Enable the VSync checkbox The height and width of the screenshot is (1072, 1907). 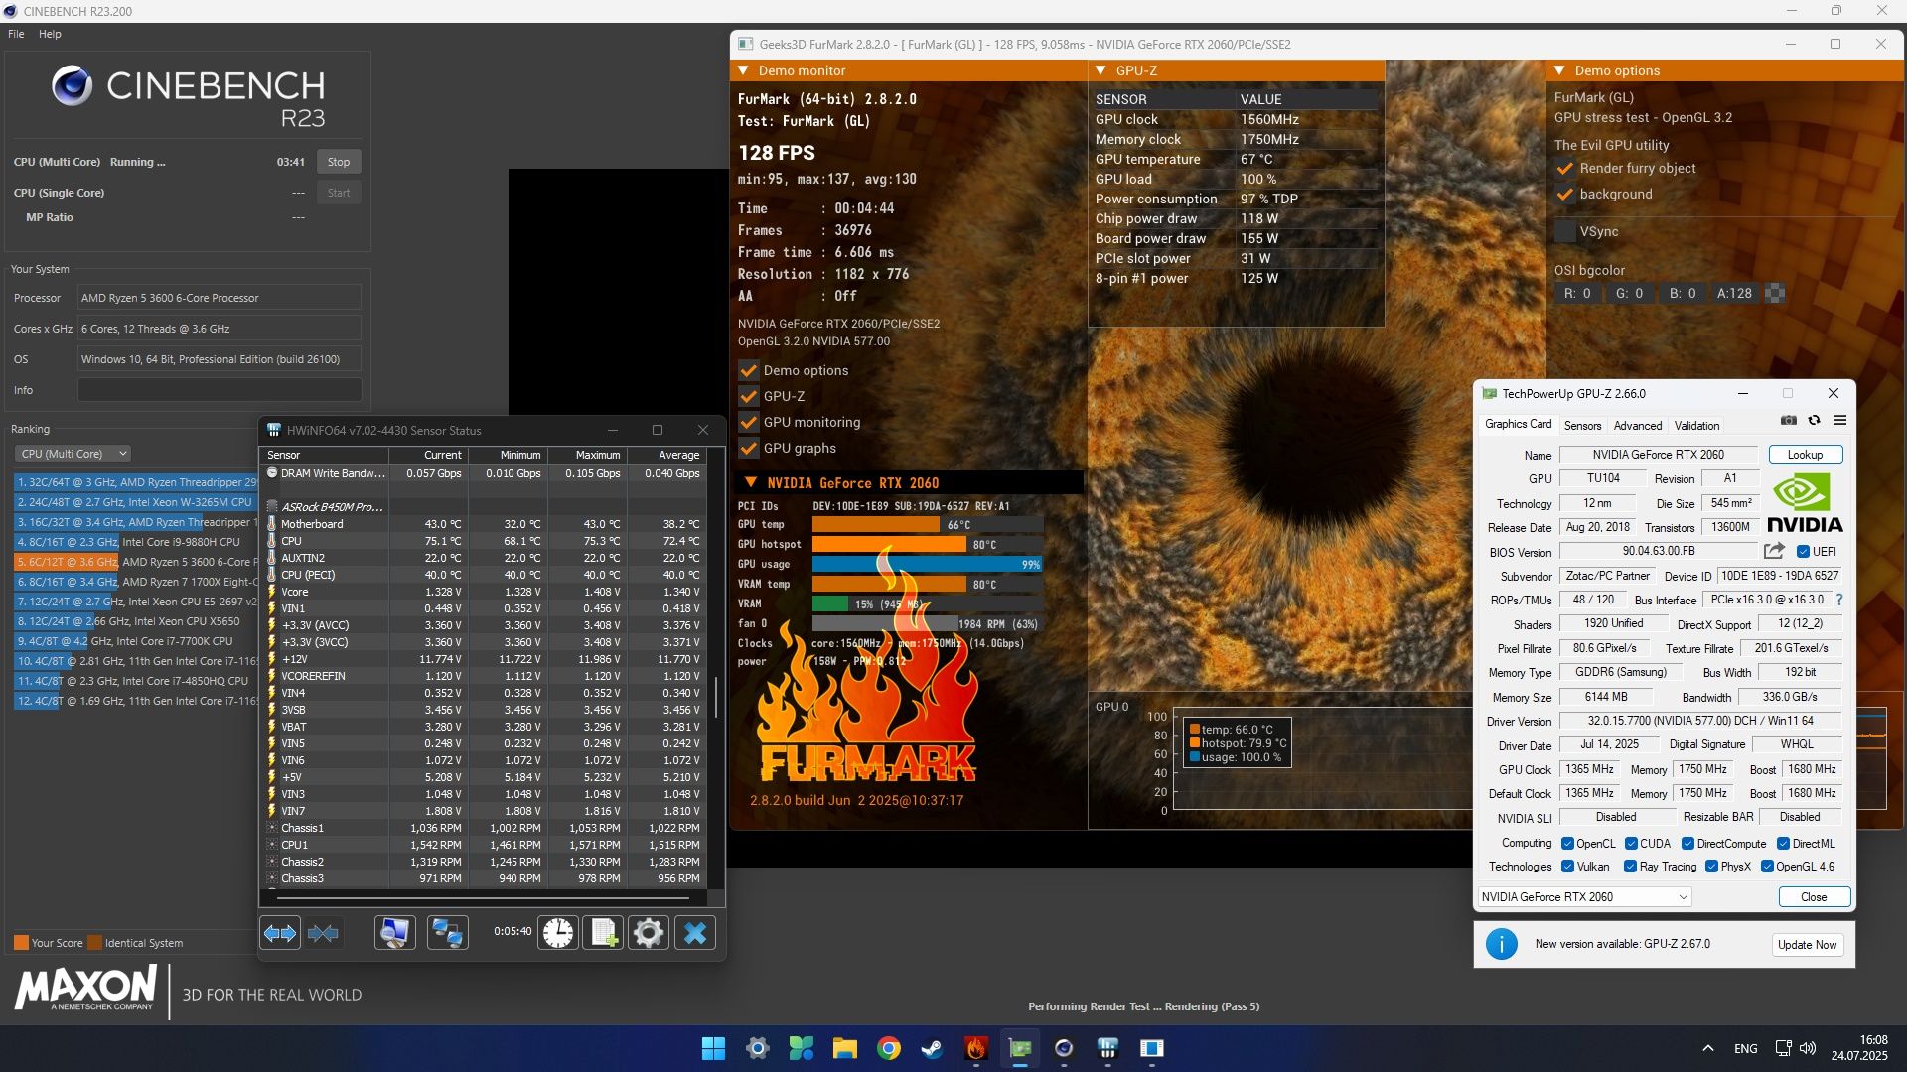1565,231
